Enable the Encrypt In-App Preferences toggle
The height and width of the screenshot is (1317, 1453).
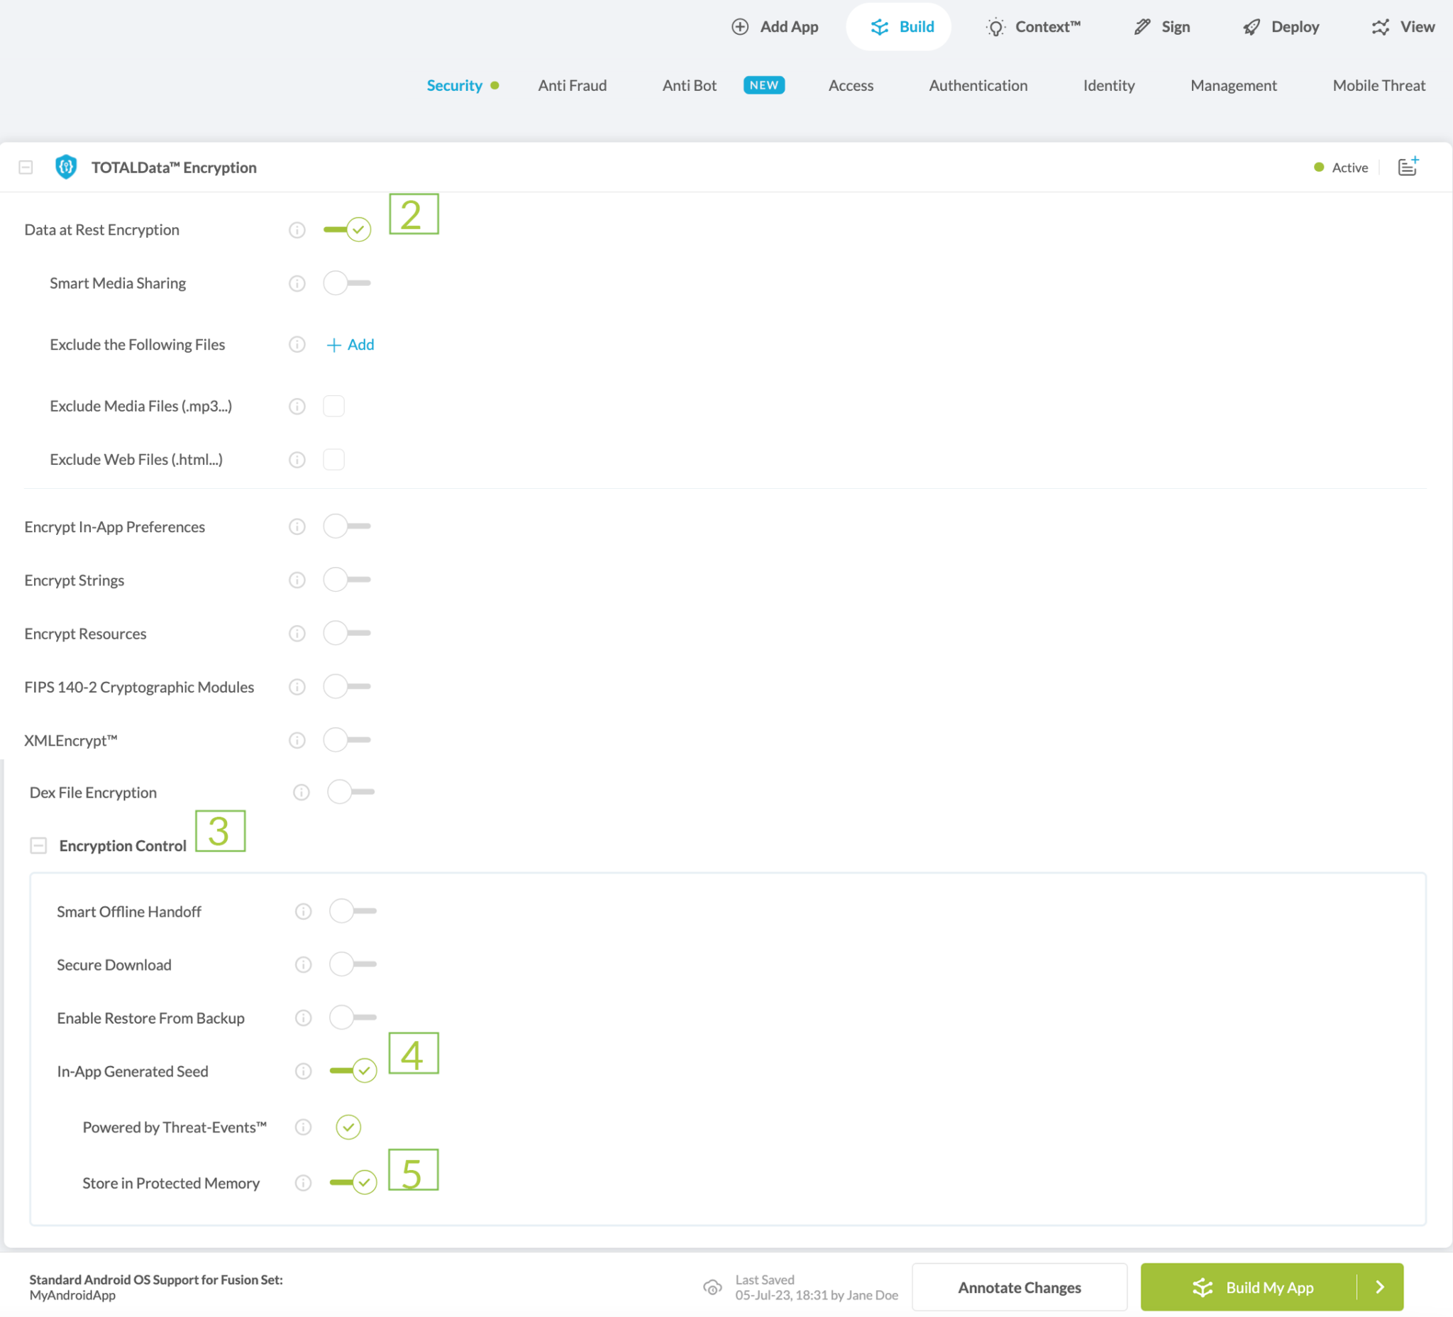347,527
